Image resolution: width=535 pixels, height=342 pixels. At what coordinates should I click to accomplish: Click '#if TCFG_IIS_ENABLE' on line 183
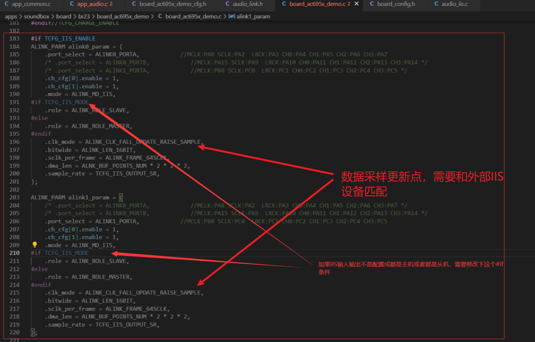tap(63, 38)
